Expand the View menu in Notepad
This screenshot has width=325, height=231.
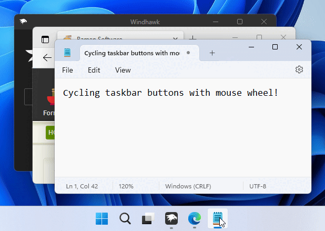coord(123,70)
